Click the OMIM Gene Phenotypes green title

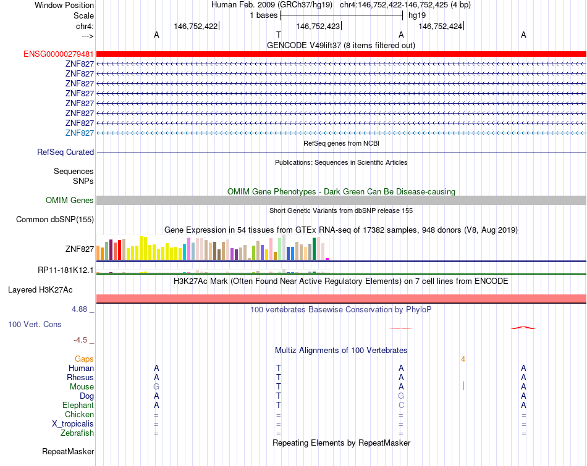341,191
